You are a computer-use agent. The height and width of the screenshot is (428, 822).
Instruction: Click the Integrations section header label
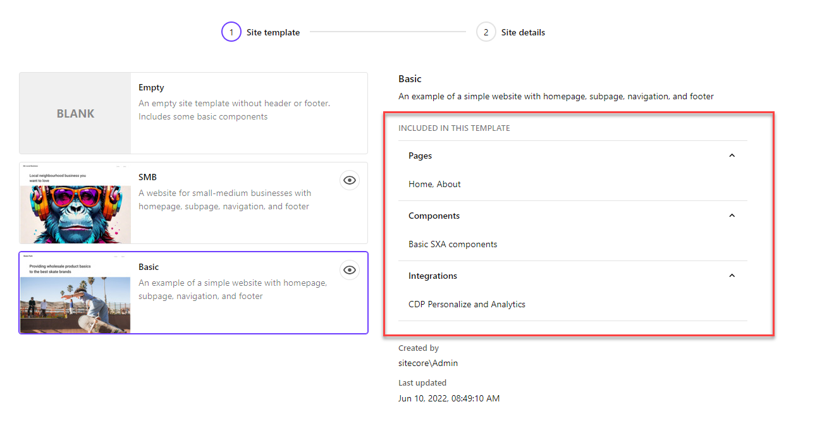[432, 276]
